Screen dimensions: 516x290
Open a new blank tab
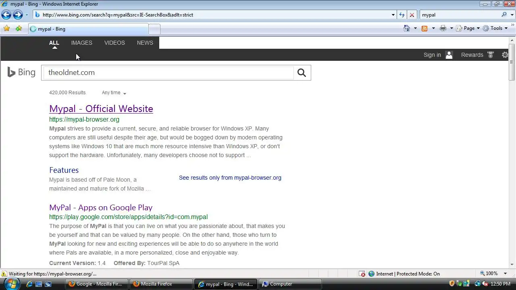(154, 29)
